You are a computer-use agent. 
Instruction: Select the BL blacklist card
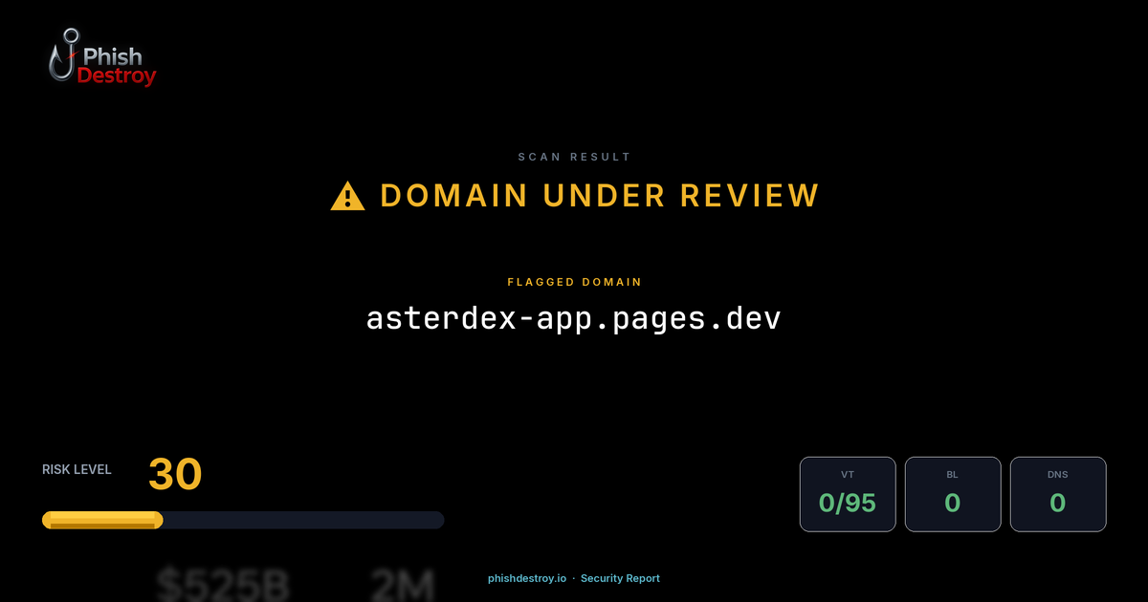point(953,494)
